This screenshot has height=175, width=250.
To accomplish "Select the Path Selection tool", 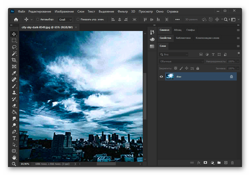I will click(x=14, y=144).
